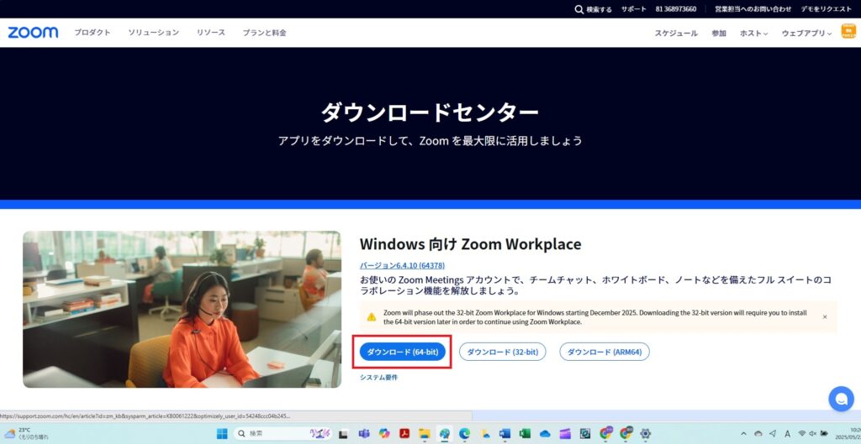861x444 pixels.
Task: Open Microsoft Word from the taskbar
Action: (x=505, y=434)
